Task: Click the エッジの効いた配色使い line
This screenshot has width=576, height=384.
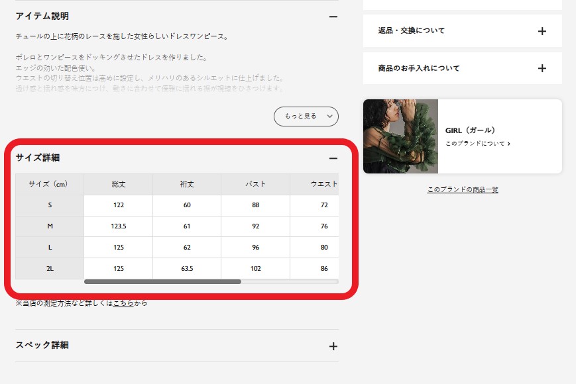Action: (x=56, y=68)
